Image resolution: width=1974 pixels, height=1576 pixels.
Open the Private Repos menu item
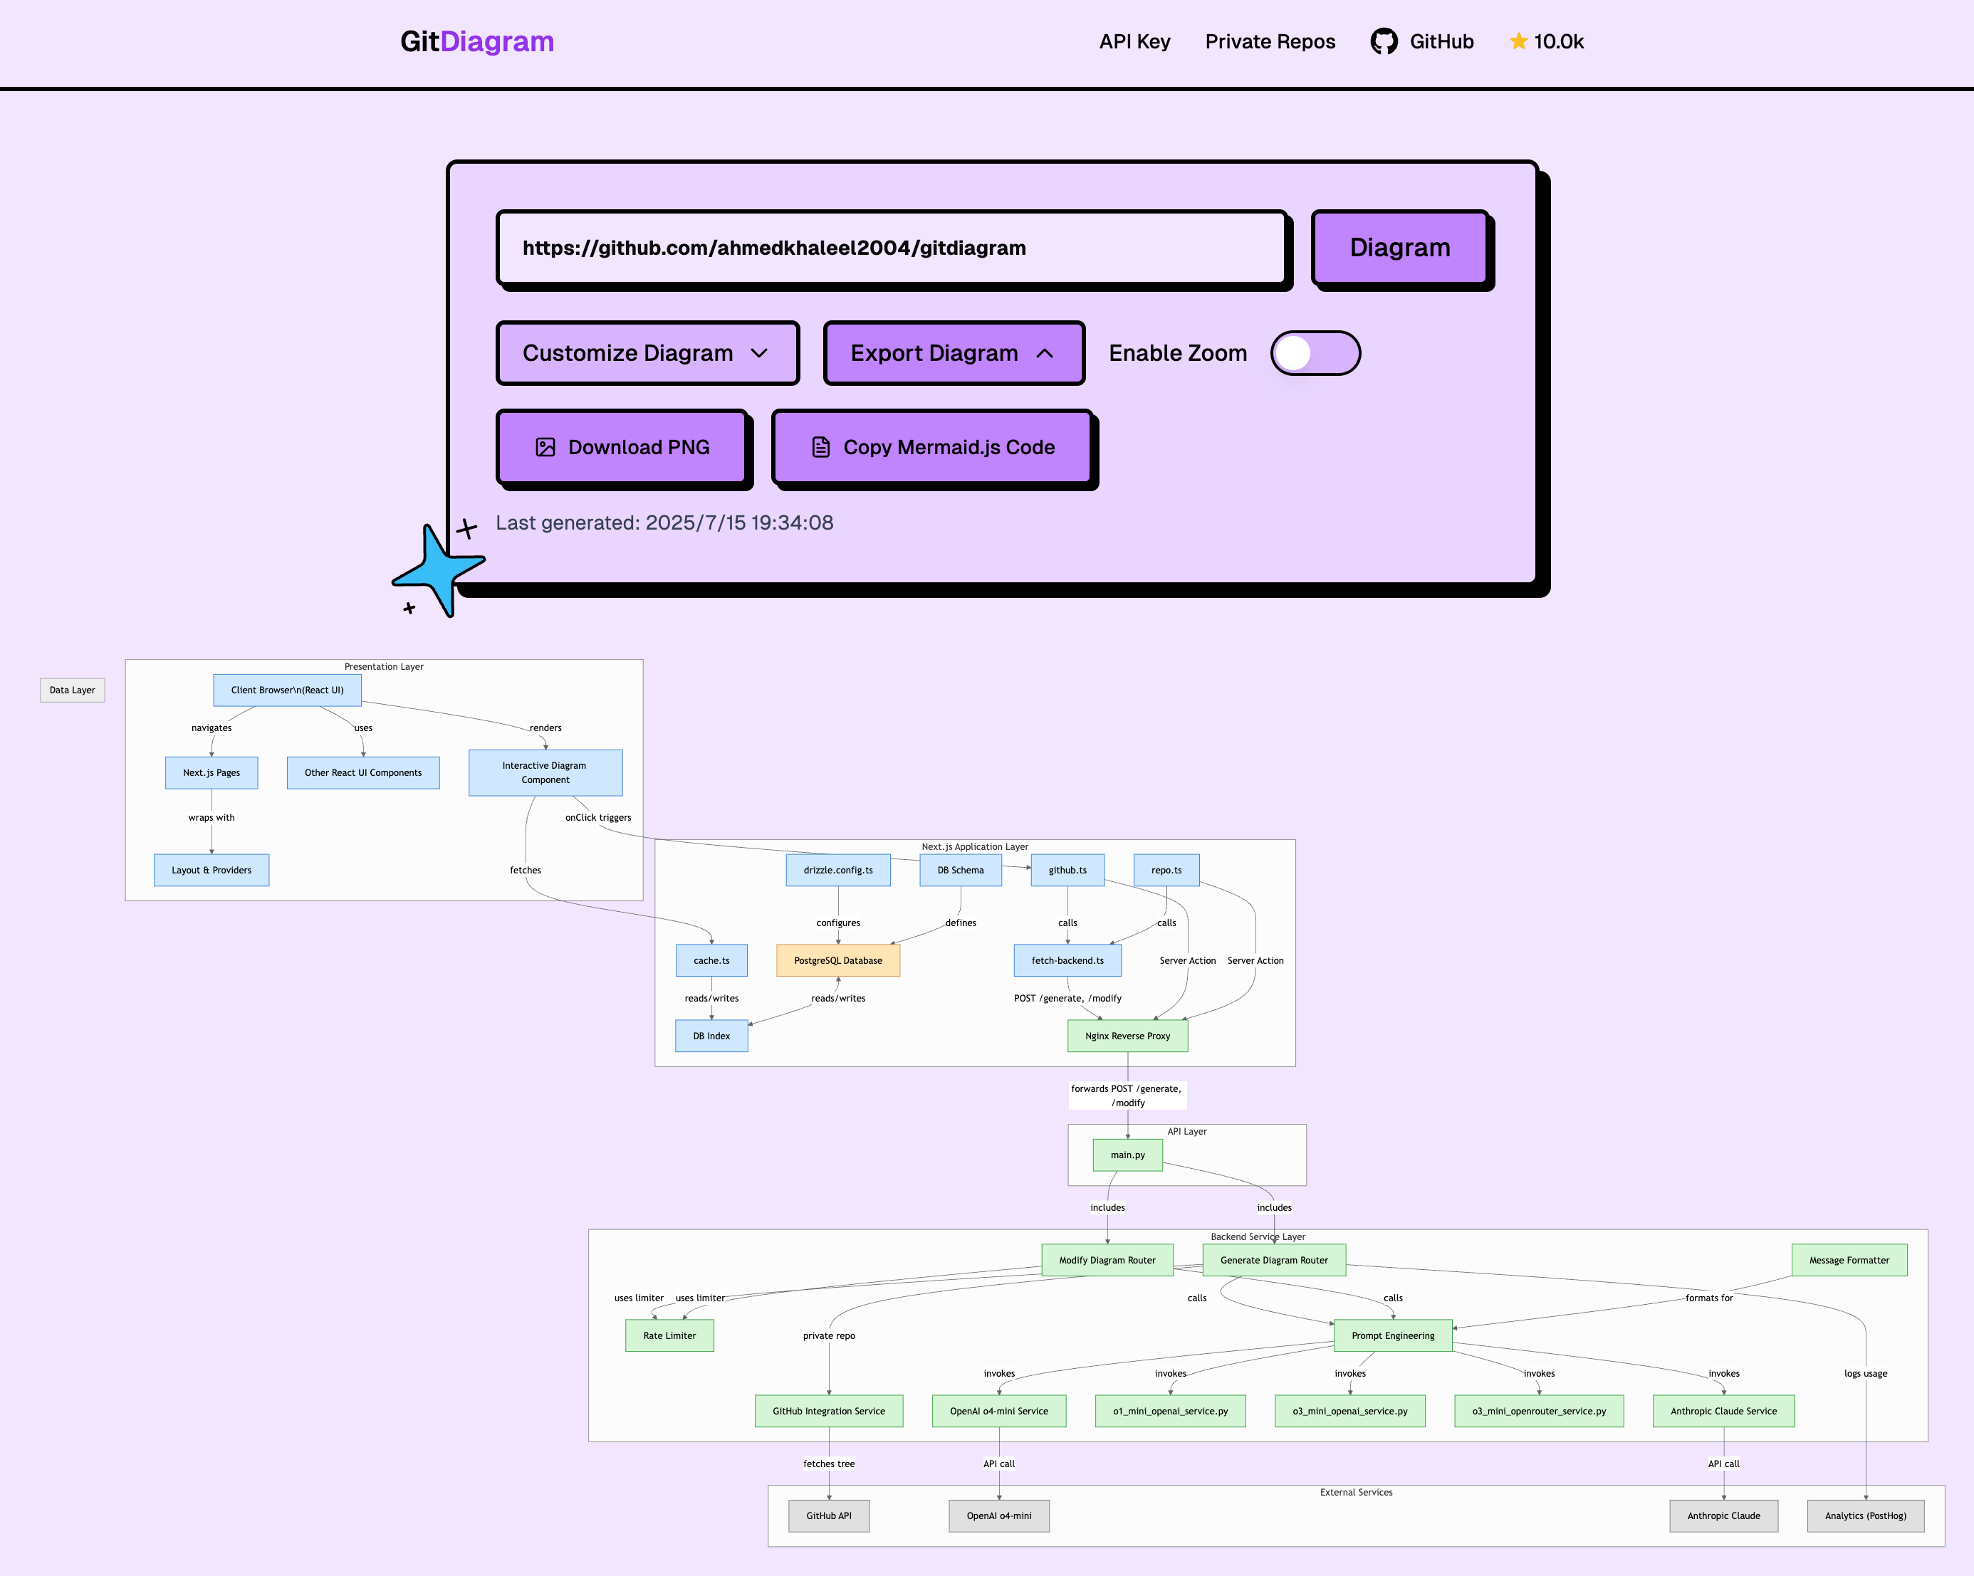point(1270,41)
